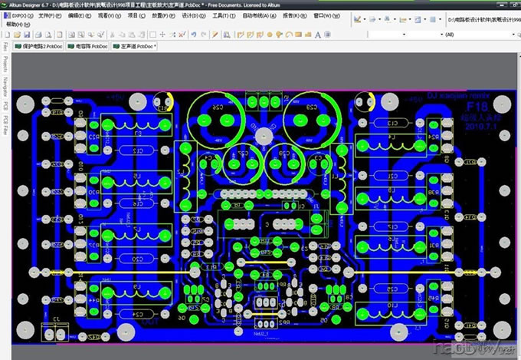Open the 工具(T) menu
The image size is (521, 360).
(x=223, y=15)
